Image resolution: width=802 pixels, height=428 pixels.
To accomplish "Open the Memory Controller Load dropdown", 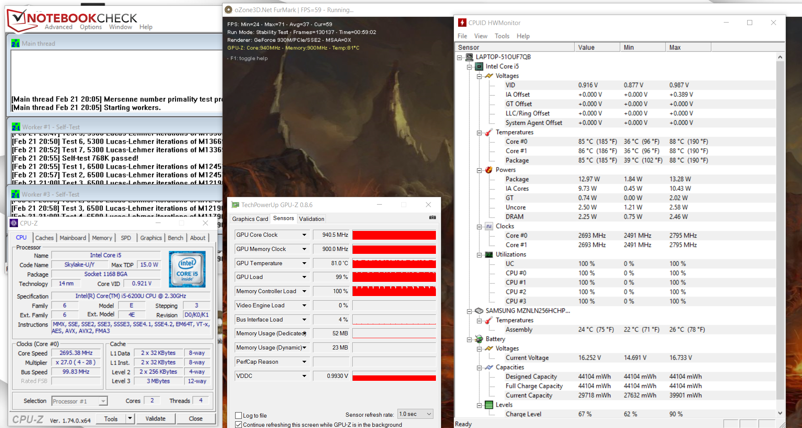I will 304,291.
